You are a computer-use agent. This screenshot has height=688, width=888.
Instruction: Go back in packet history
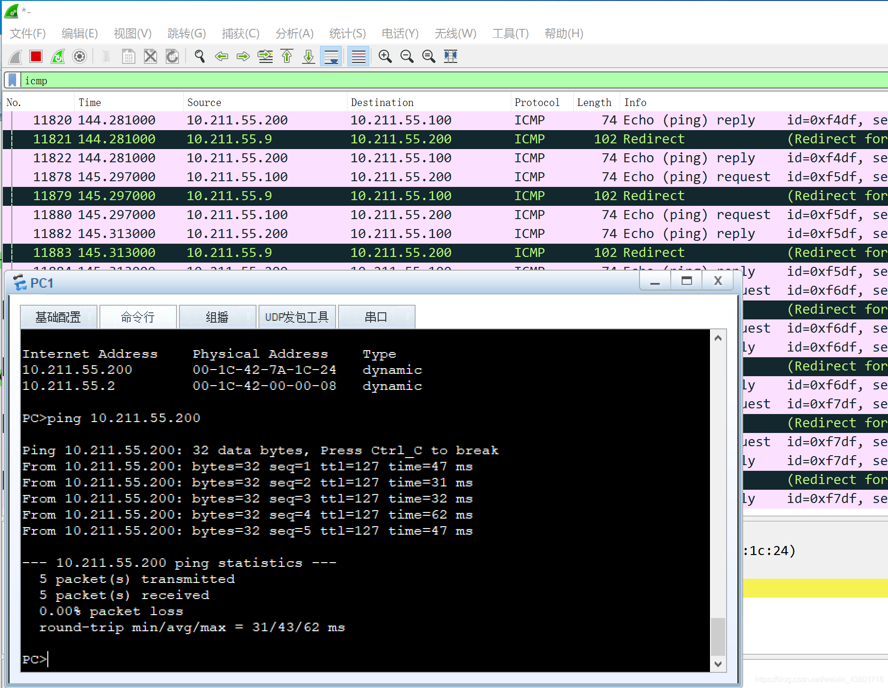coord(221,57)
